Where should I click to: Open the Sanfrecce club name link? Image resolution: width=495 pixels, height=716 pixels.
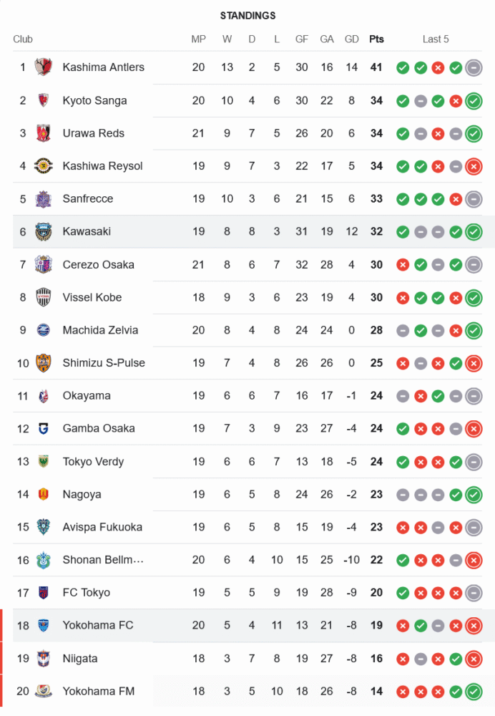point(88,199)
